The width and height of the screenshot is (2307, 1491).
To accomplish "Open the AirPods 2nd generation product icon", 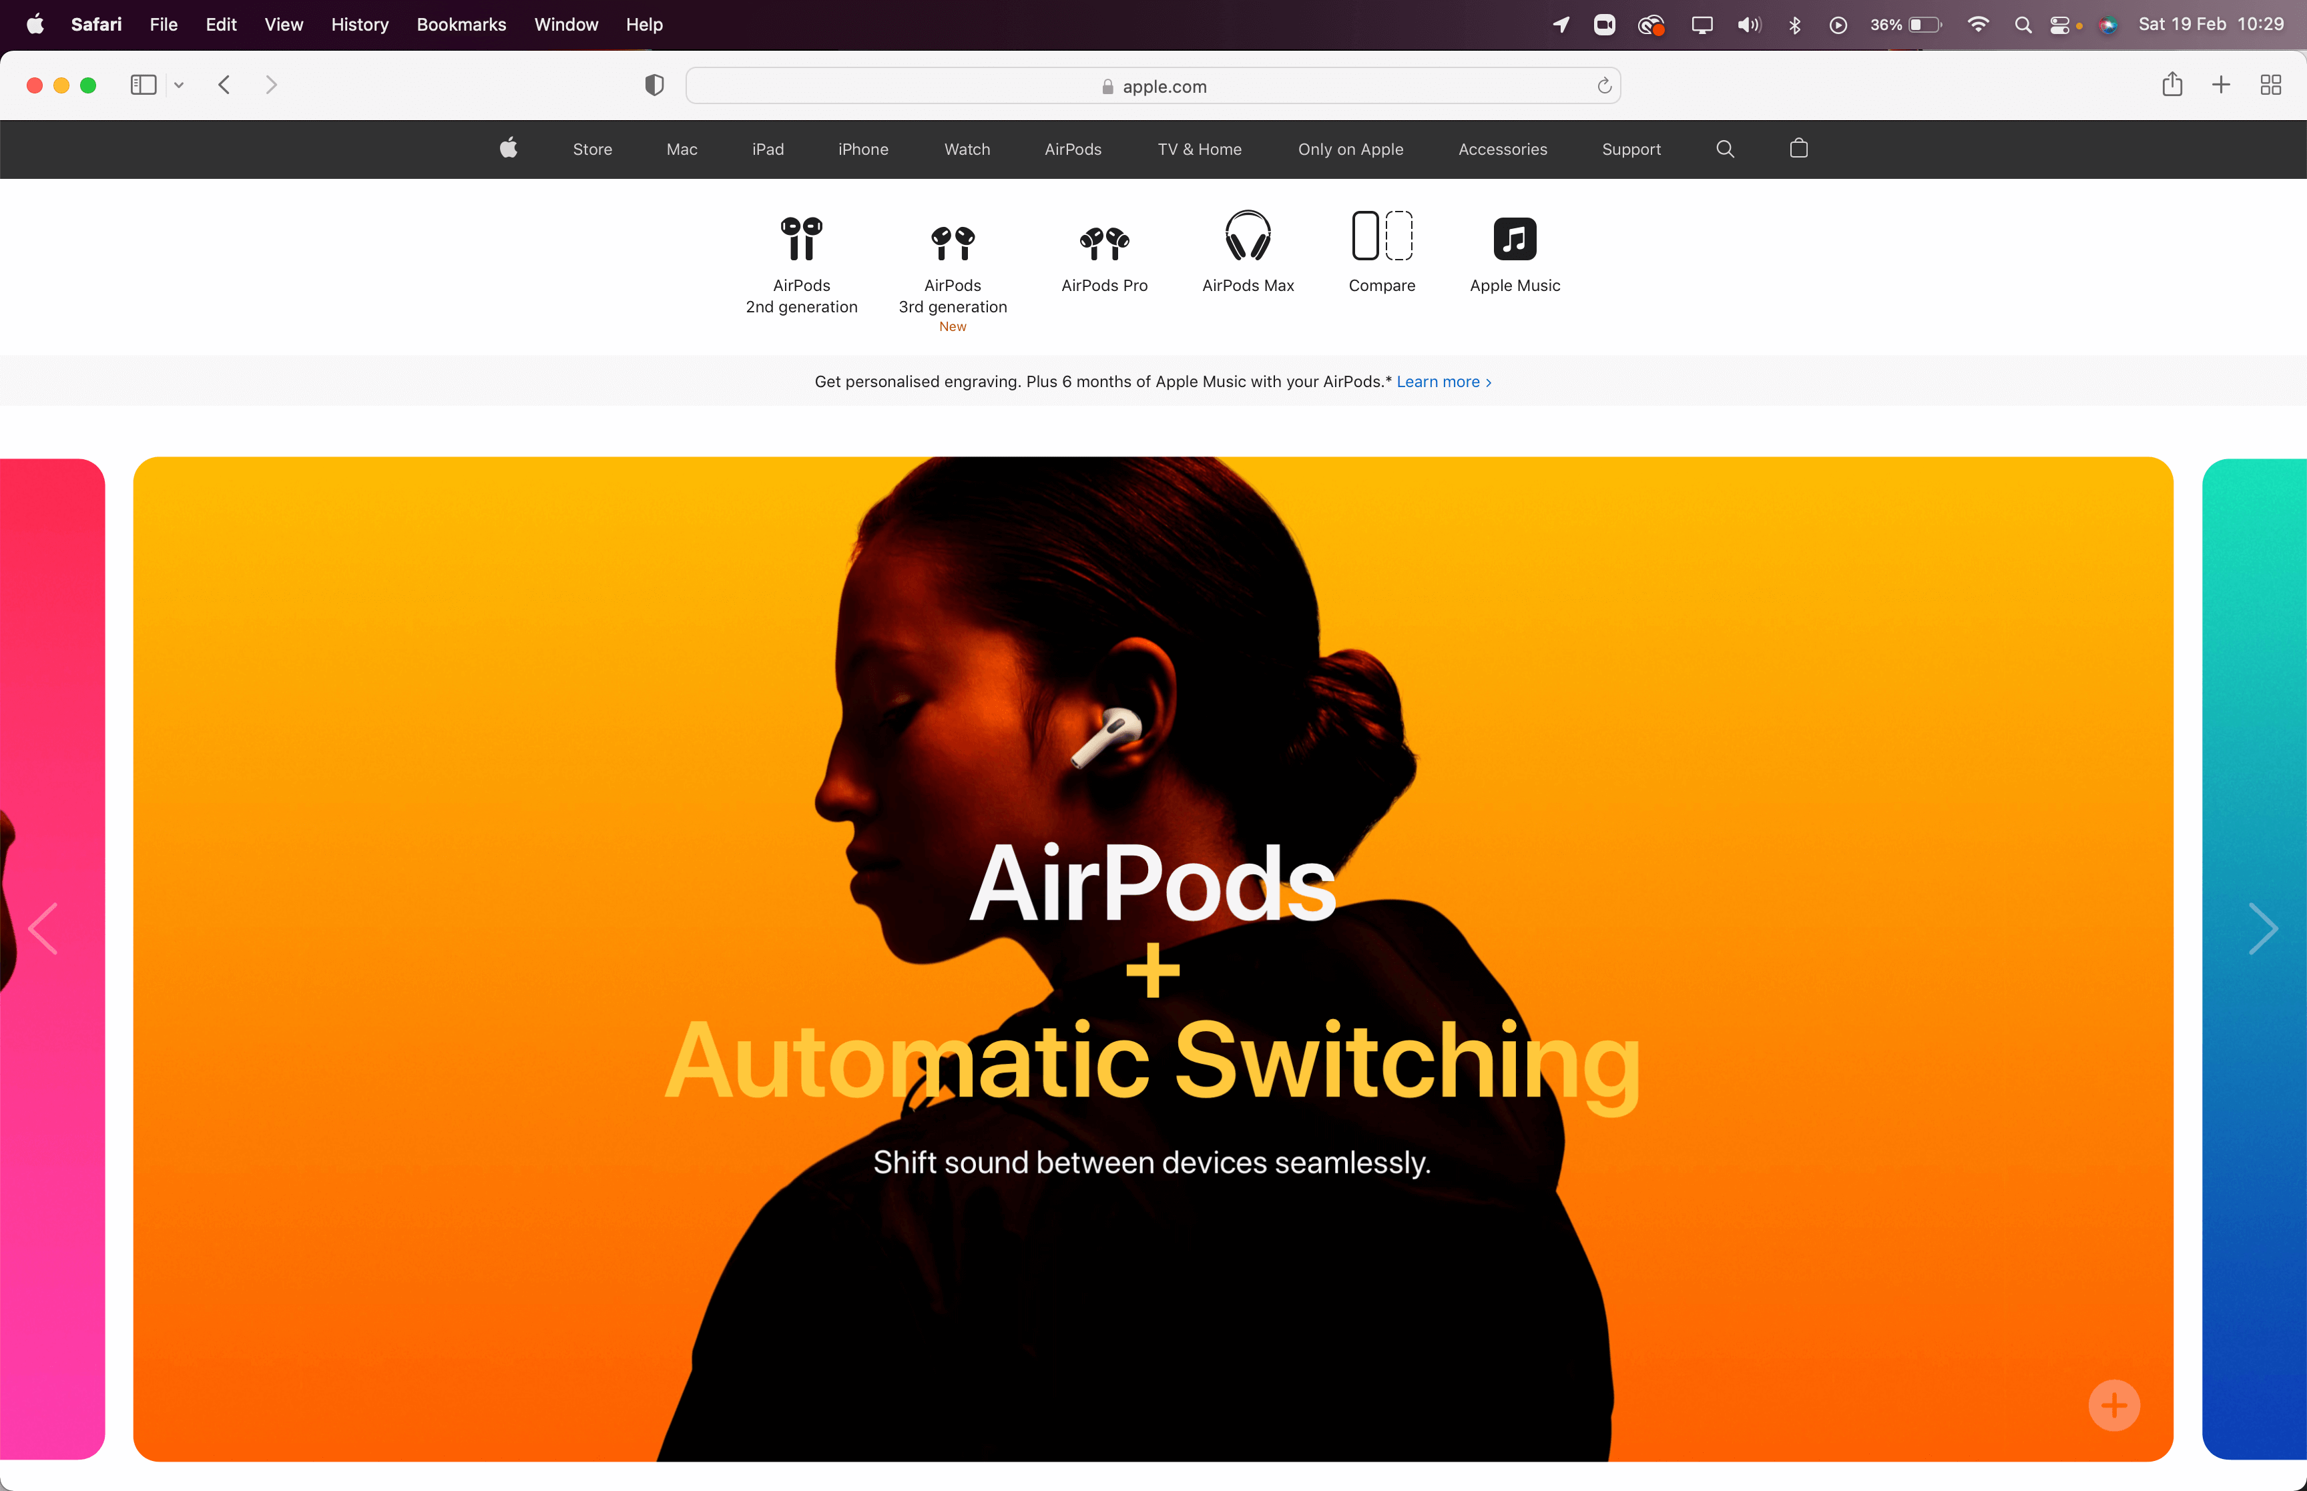I will [802, 239].
